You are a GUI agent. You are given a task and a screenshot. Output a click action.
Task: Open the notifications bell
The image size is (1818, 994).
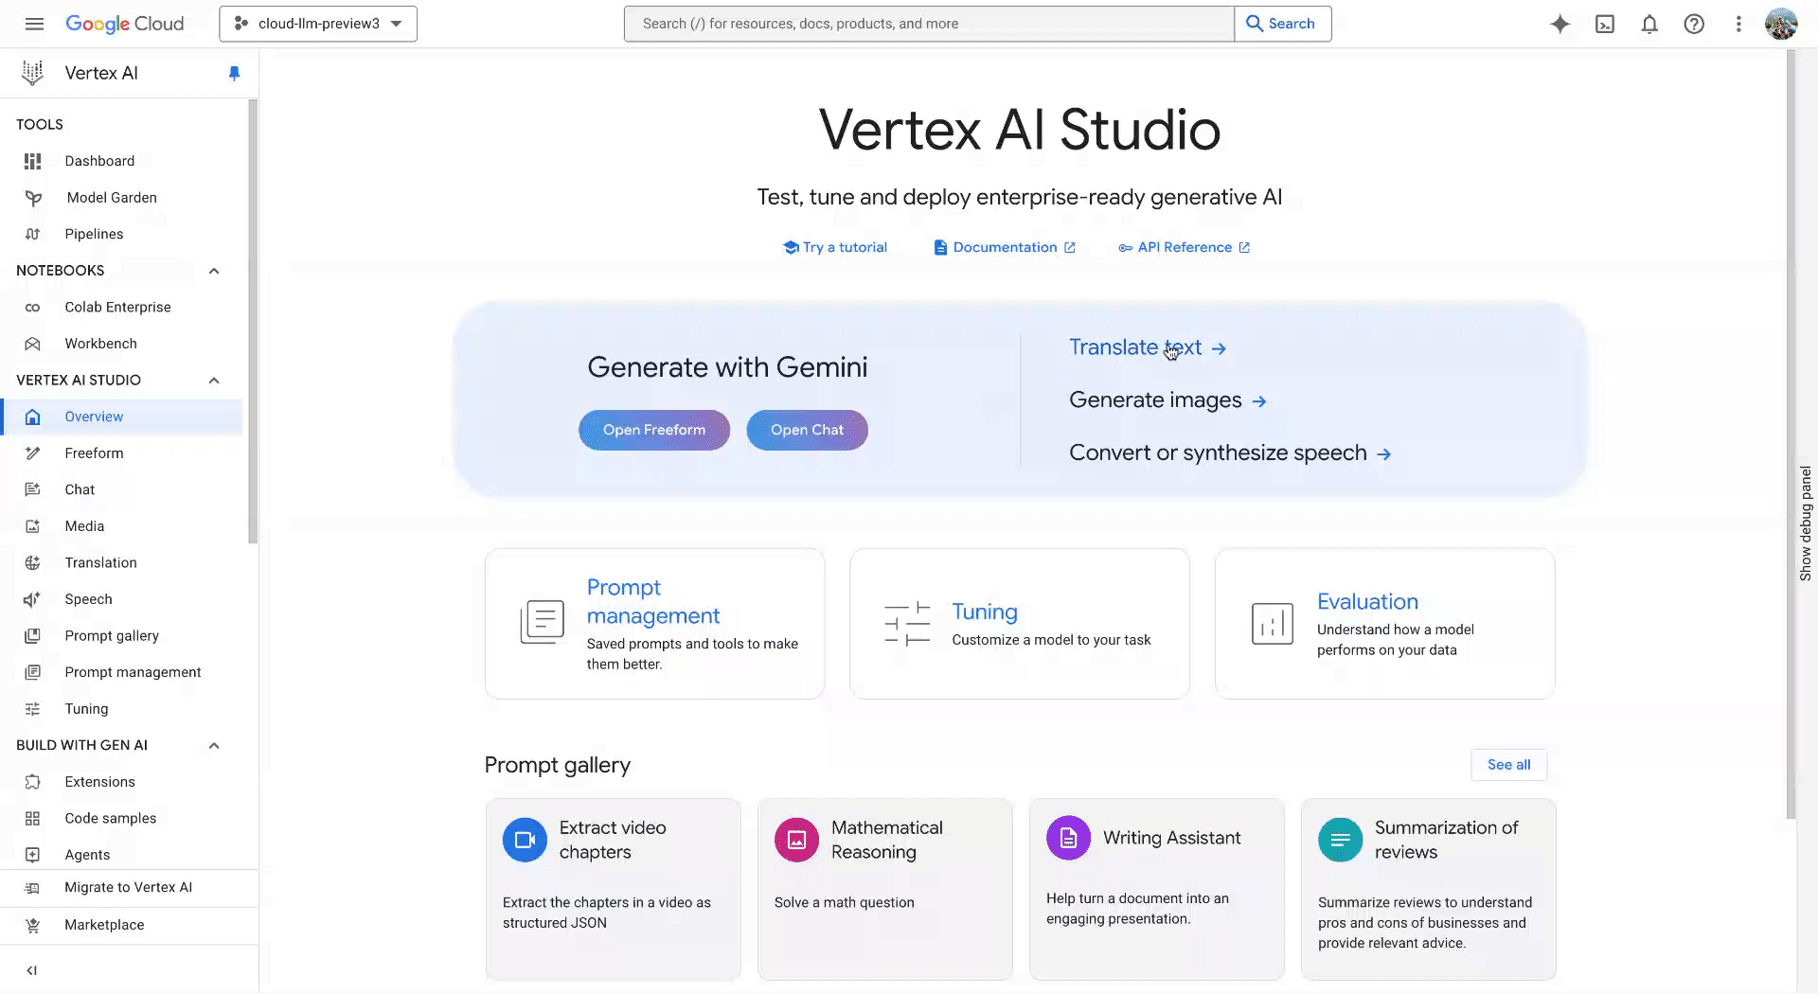coord(1649,25)
